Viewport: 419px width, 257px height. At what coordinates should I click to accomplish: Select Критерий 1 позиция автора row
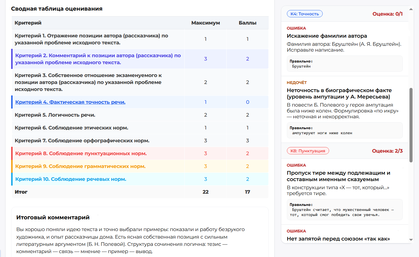[98, 39]
